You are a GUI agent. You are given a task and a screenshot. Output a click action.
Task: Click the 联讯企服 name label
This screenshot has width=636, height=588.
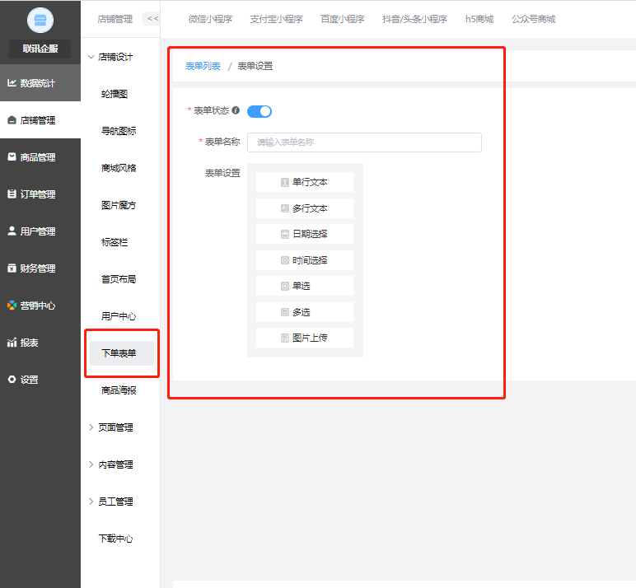click(40, 49)
